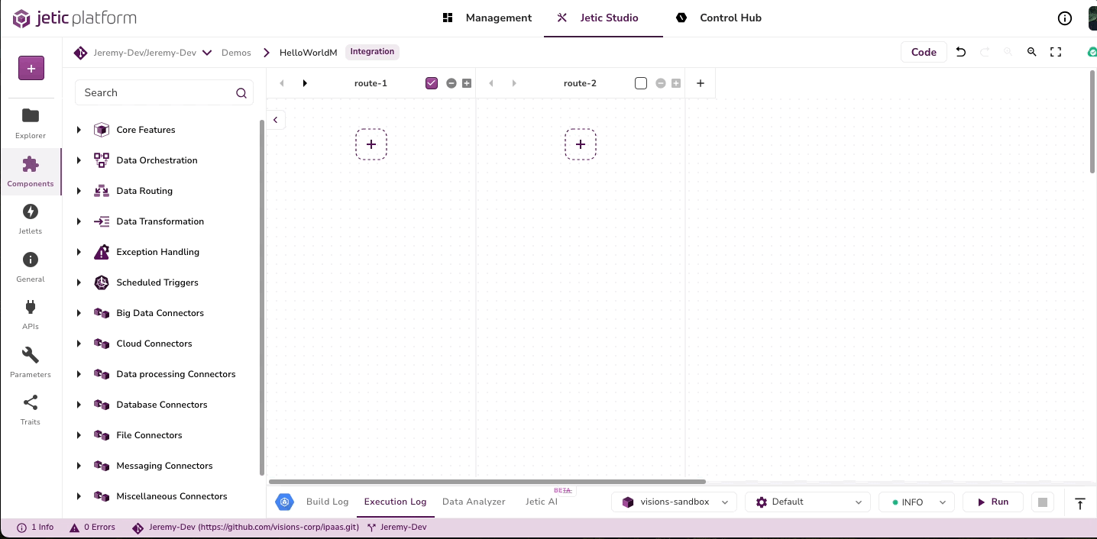The width and height of the screenshot is (1097, 539).
Task: Click the Google Cloud hexagon log icon
Action: 285,502
